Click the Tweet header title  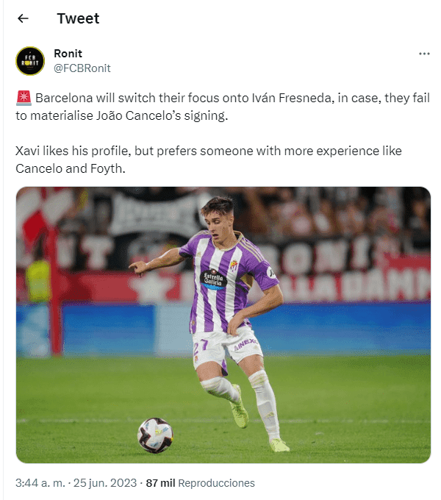tap(78, 18)
